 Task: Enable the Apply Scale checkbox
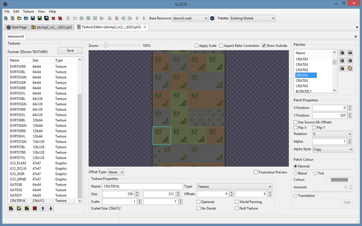(197, 46)
